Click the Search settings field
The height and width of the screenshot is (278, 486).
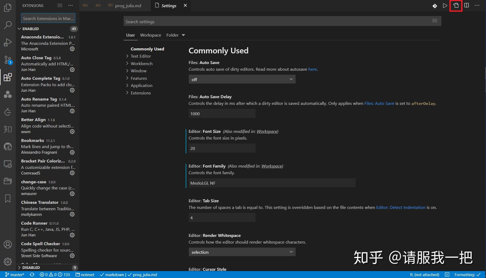282,21
